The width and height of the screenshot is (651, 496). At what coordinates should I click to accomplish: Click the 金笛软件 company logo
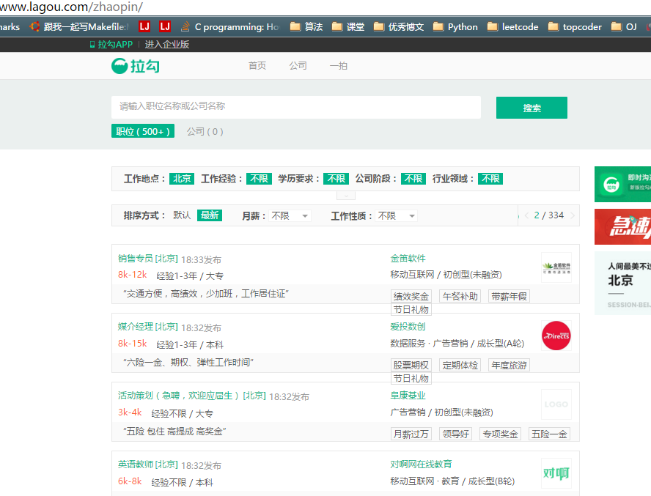(x=556, y=267)
